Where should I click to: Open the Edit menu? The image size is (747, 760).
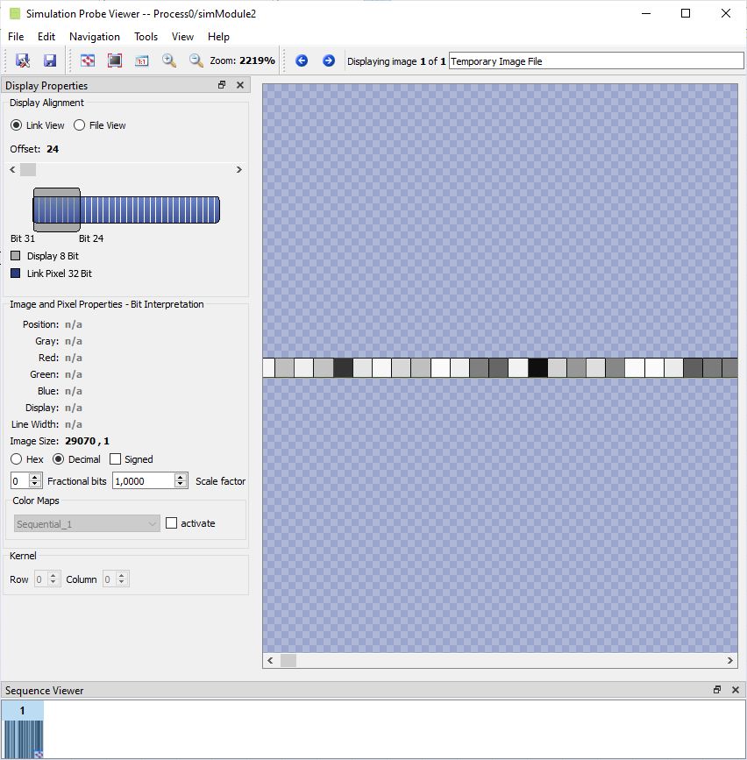pos(46,36)
